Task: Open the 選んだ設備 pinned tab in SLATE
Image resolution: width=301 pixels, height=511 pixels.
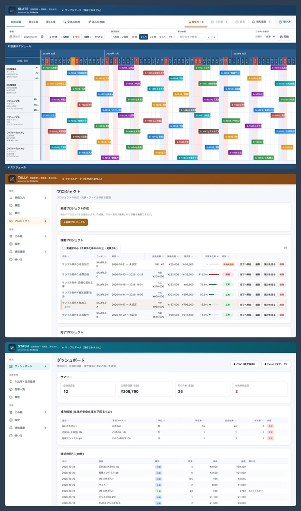Action: coord(96,22)
